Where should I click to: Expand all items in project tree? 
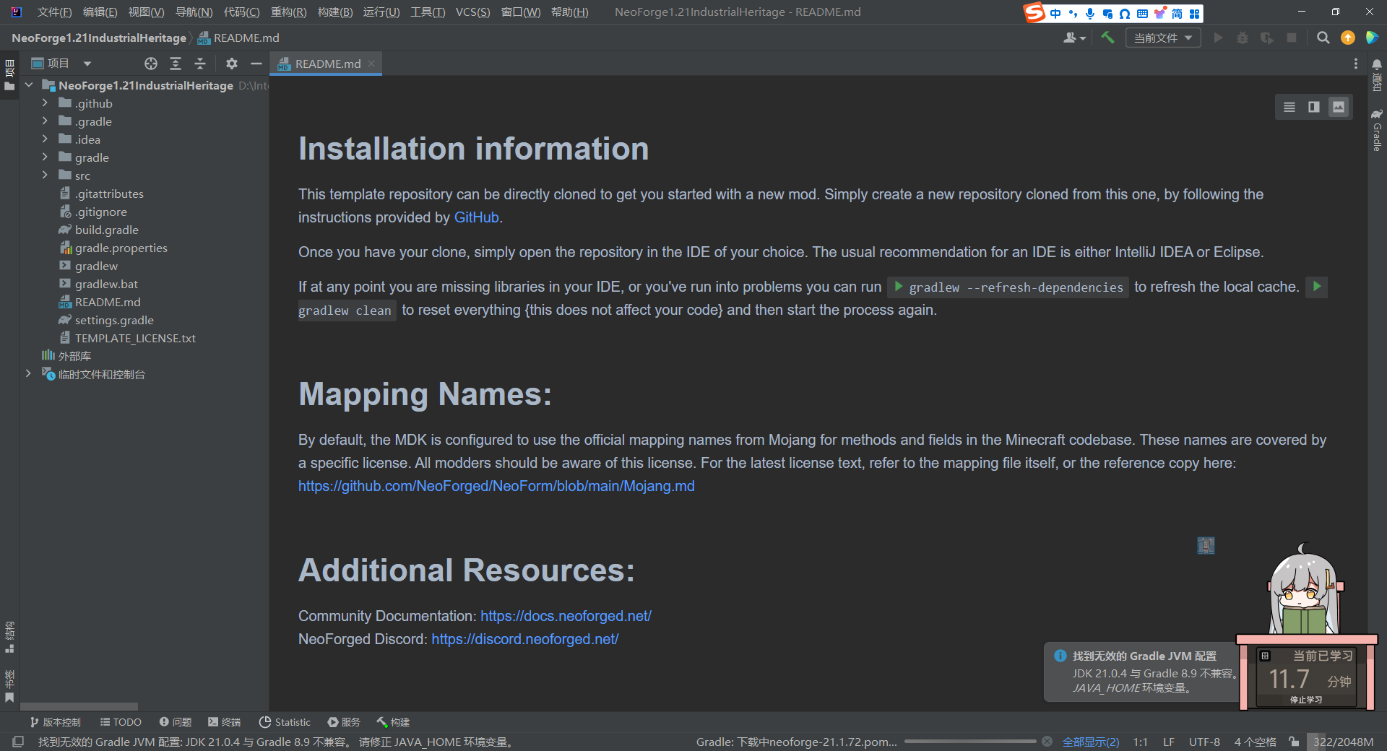point(176,64)
